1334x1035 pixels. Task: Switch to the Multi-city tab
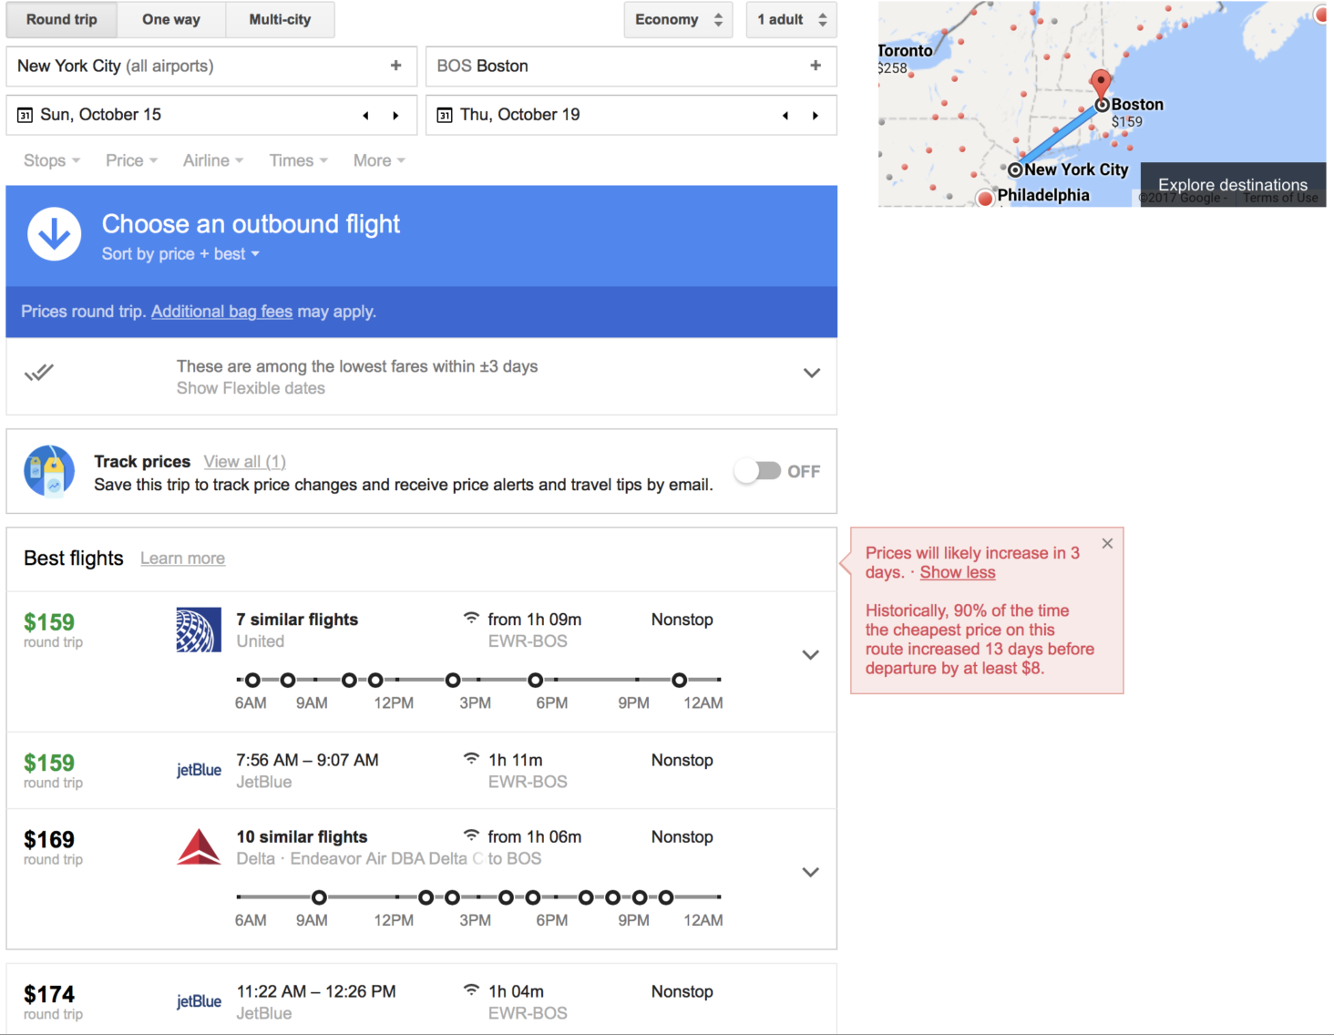point(280,19)
